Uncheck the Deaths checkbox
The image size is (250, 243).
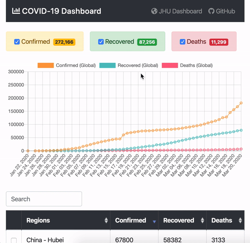[182, 42]
